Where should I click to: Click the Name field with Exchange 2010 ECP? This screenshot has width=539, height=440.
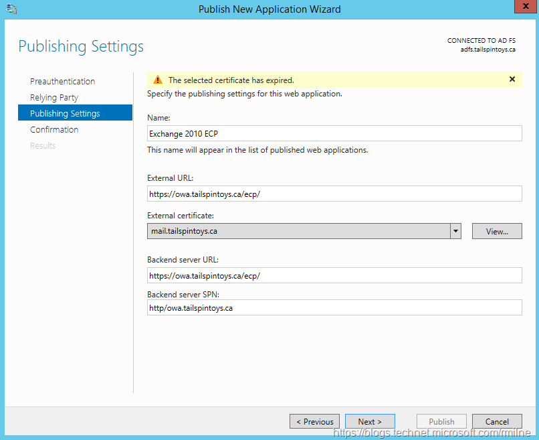334,133
